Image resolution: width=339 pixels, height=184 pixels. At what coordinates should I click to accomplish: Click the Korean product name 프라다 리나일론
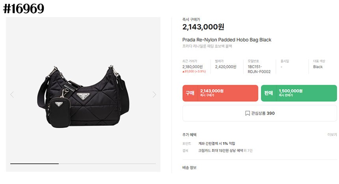click(x=207, y=46)
